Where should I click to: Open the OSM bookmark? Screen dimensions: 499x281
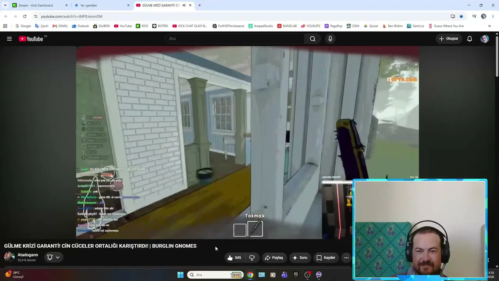coord(352,26)
